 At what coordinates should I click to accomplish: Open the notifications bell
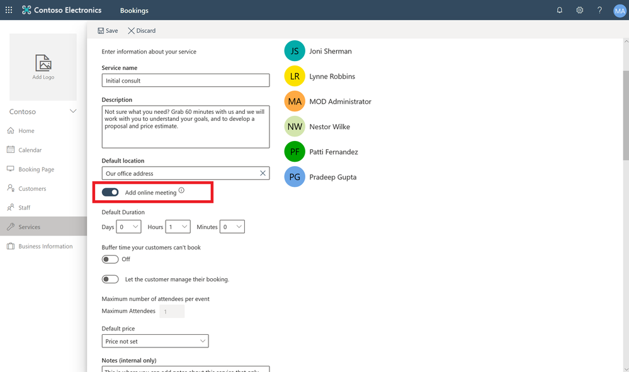click(559, 10)
